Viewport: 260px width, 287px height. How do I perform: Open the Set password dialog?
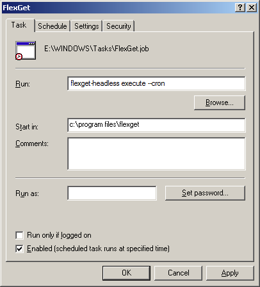(x=205, y=193)
